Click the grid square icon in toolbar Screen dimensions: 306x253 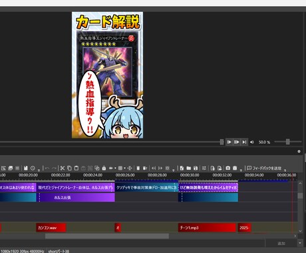120,168
